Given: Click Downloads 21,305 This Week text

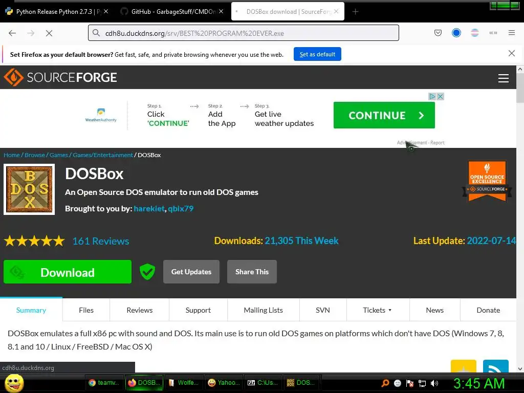Looking at the screenshot, I should click(x=276, y=241).
